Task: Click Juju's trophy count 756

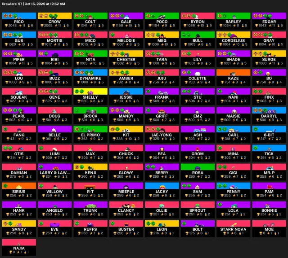Action: click(156, 82)
